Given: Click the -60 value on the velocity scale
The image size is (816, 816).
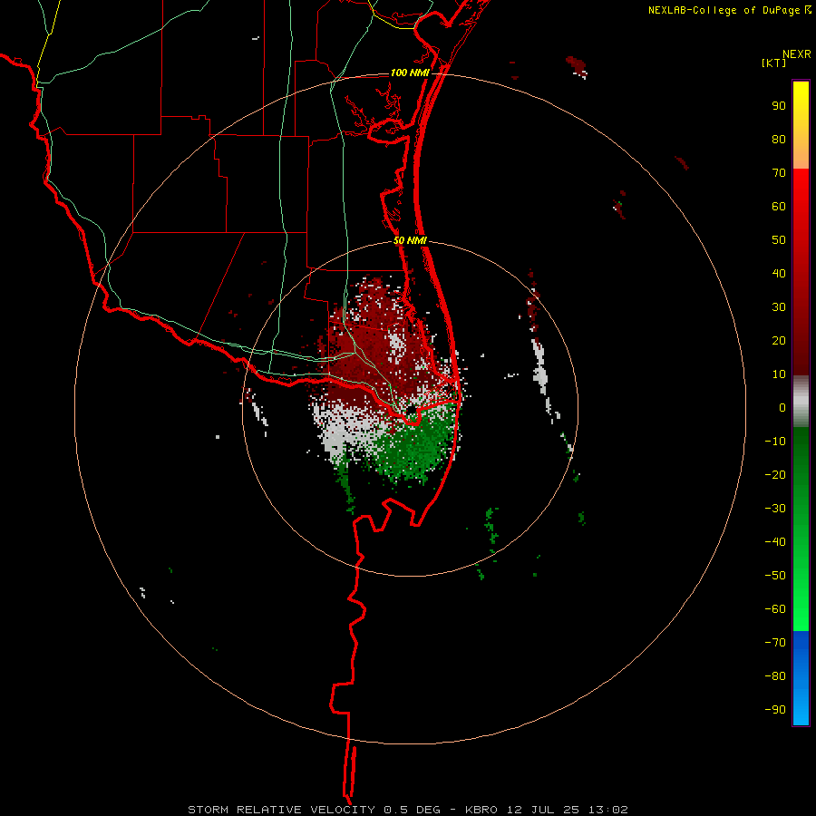Looking at the screenshot, I should (775, 609).
